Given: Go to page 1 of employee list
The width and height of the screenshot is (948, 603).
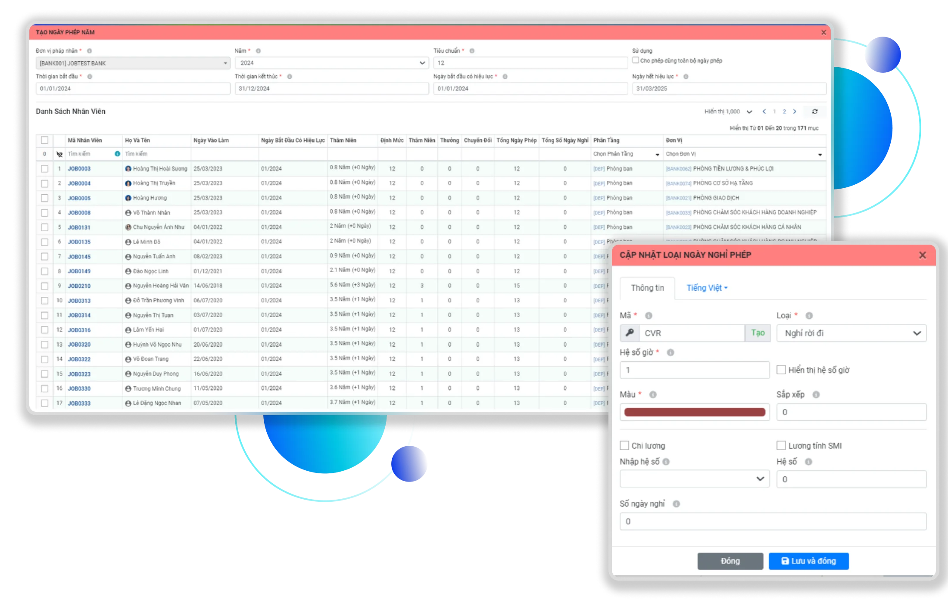Looking at the screenshot, I should (x=774, y=112).
